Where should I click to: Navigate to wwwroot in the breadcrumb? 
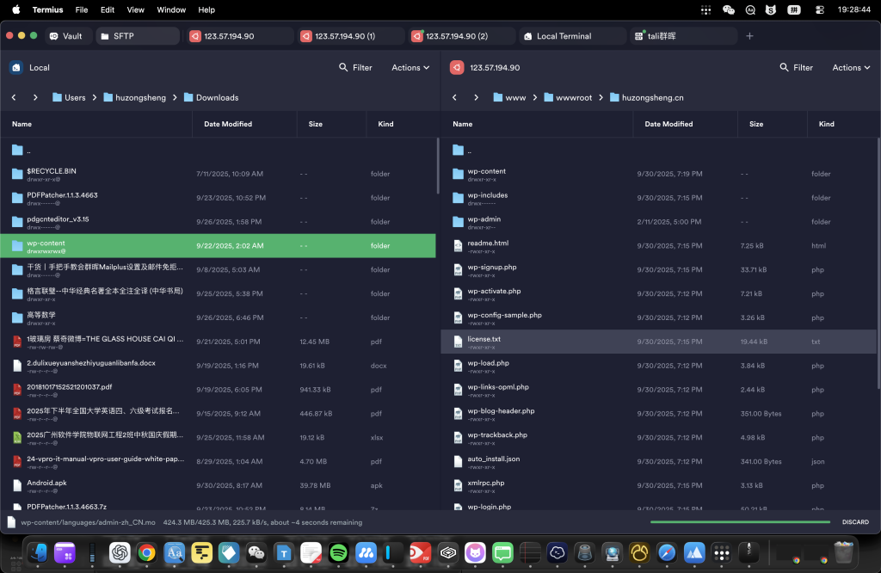[x=574, y=97]
